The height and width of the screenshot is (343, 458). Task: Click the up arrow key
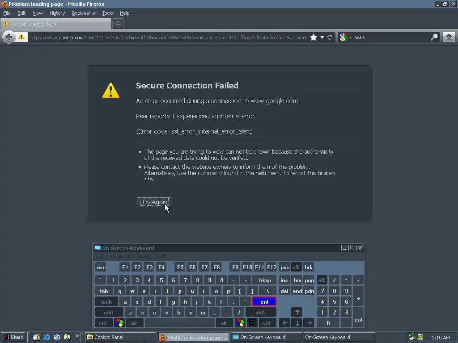coord(297,312)
